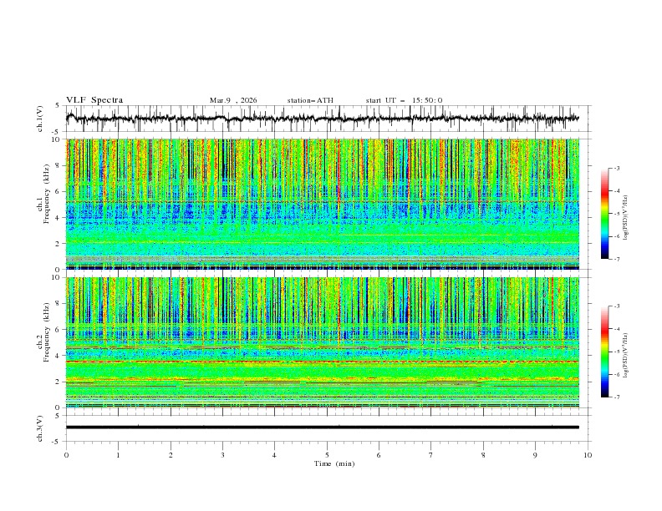Select the 0 minute time axis tick label

(x=67, y=455)
